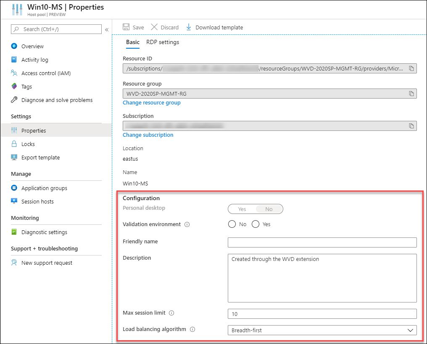Click the Tags icon
The height and width of the screenshot is (344, 427).
[14, 86]
